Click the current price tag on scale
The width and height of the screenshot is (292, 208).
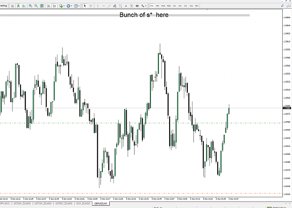(x=287, y=108)
